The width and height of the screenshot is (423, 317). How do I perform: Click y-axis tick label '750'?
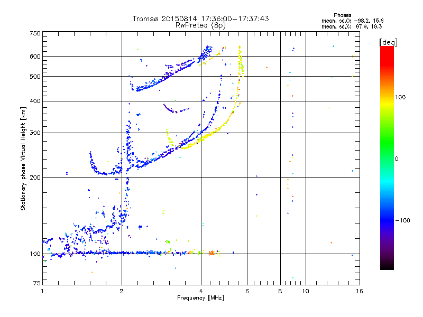35,33
